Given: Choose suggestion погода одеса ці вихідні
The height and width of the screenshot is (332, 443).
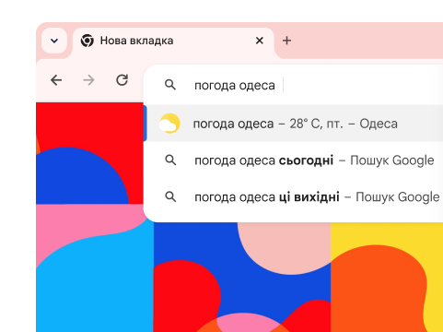Looking at the screenshot, I should [x=293, y=196].
